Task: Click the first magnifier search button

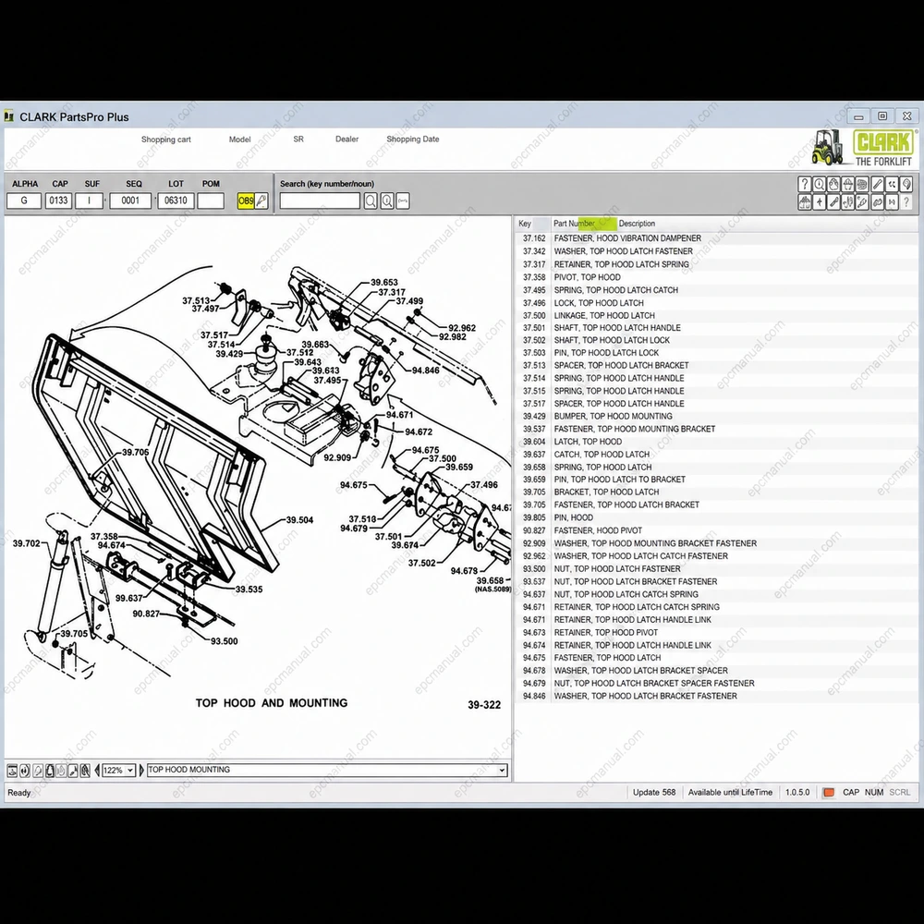Action: (x=371, y=201)
